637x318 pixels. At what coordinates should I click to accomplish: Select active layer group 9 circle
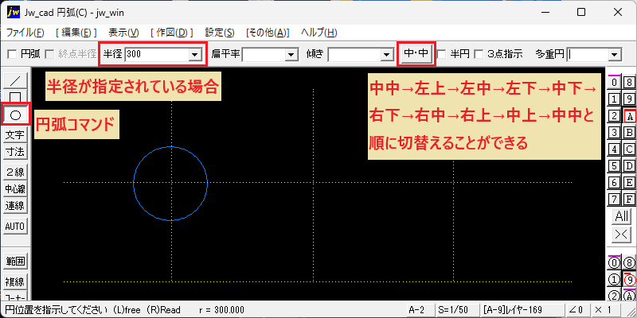[x=629, y=280]
